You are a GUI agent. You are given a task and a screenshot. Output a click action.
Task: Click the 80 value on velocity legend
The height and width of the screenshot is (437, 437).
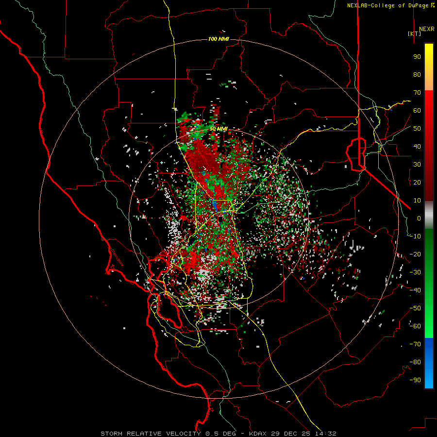click(417, 74)
